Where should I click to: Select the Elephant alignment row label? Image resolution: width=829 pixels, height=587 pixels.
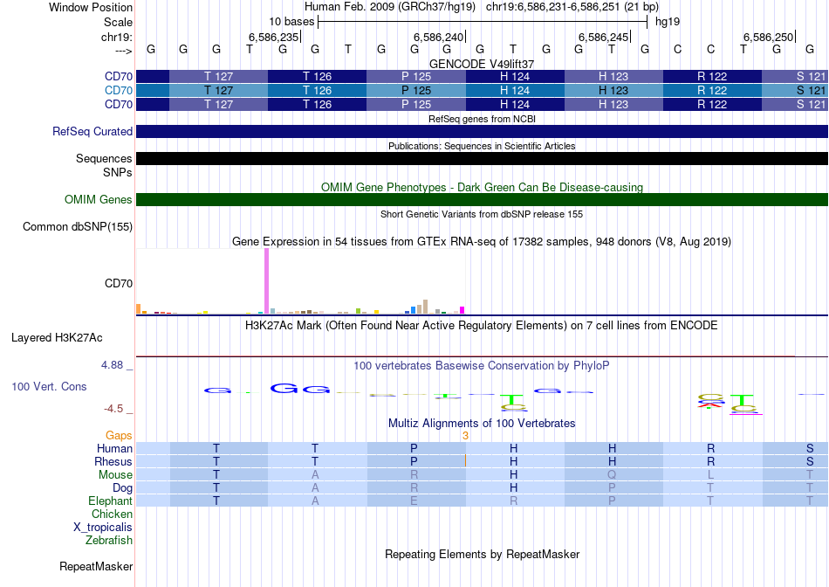click(110, 501)
